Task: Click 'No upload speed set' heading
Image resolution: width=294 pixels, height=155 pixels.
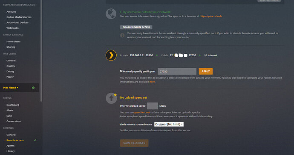Action: tap(133, 97)
